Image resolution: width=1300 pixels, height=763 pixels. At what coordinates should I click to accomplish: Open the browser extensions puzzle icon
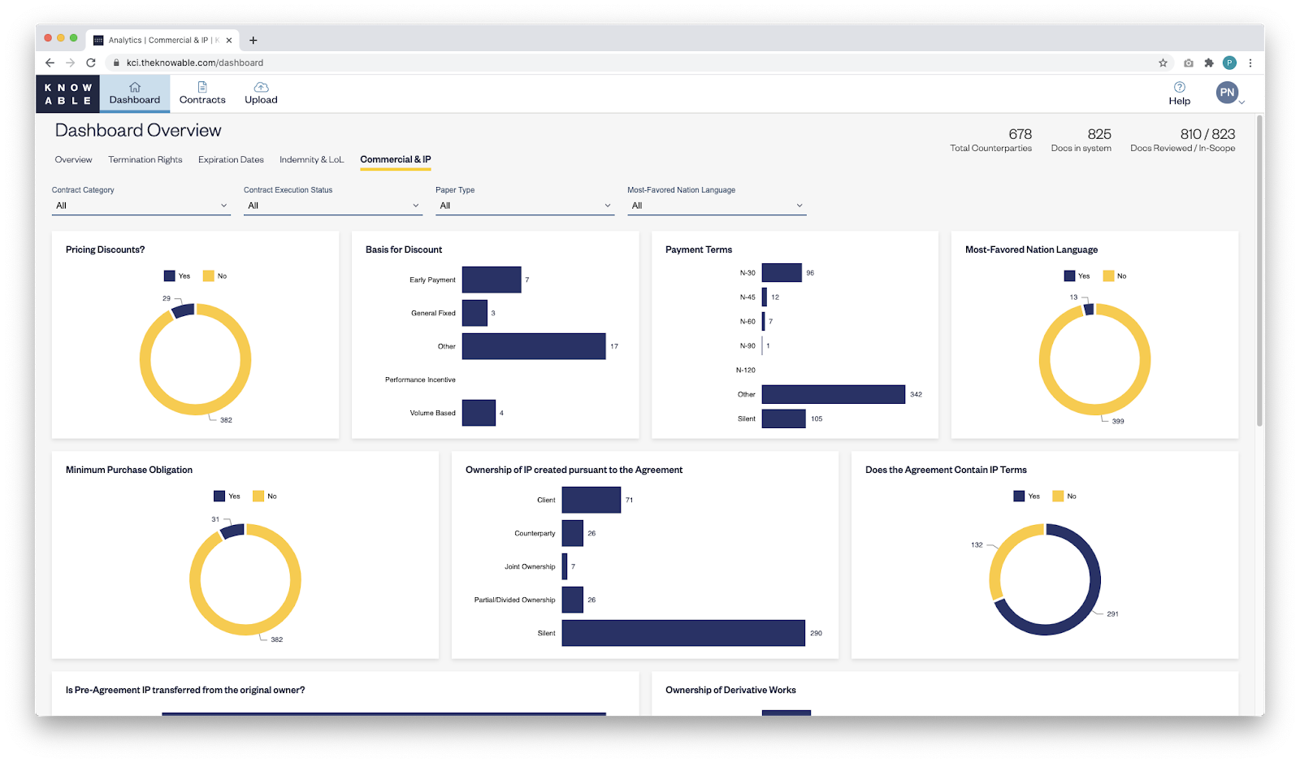point(1209,63)
